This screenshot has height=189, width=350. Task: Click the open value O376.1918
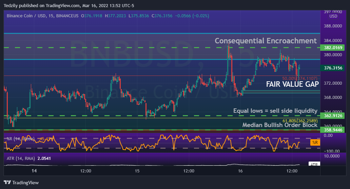pyautogui.click(x=92, y=16)
